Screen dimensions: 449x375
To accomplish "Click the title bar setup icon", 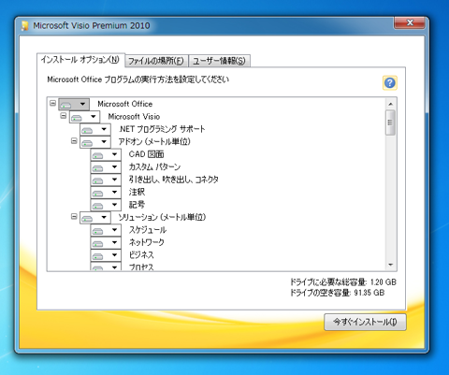I will click(x=25, y=25).
